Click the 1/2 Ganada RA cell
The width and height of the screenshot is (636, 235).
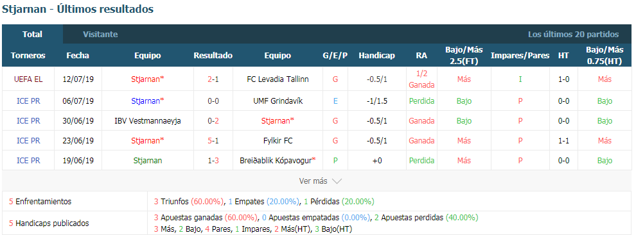point(421,79)
